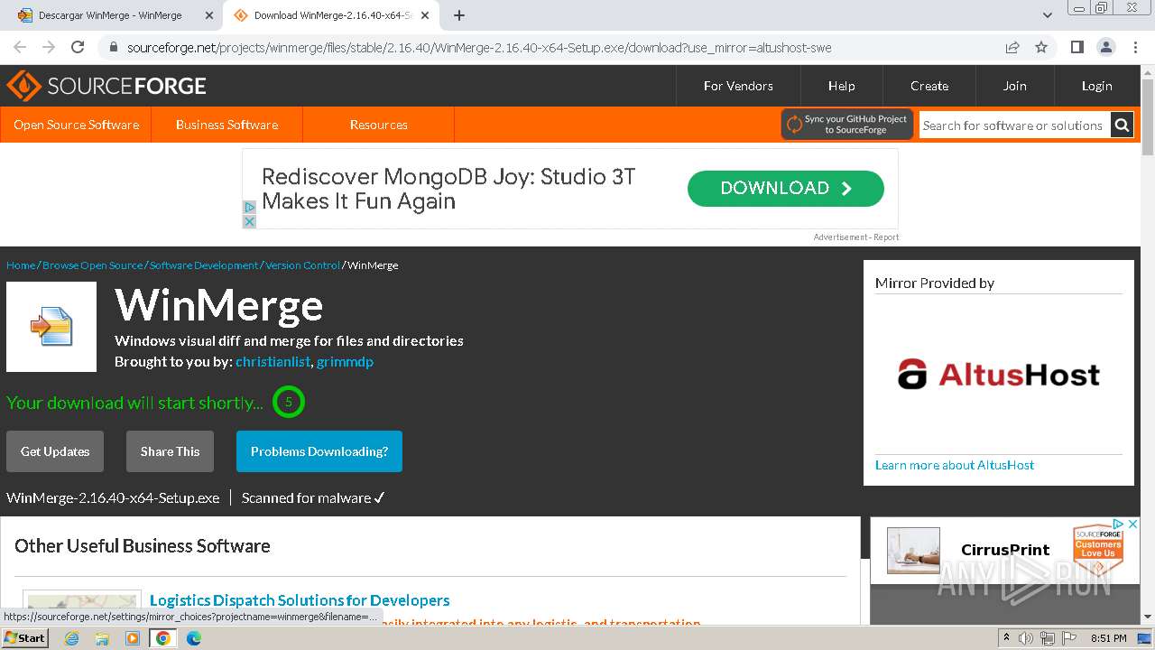Click Learn more about AltusHost link
Viewport: 1155px width, 650px height.
pyautogui.click(x=955, y=465)
